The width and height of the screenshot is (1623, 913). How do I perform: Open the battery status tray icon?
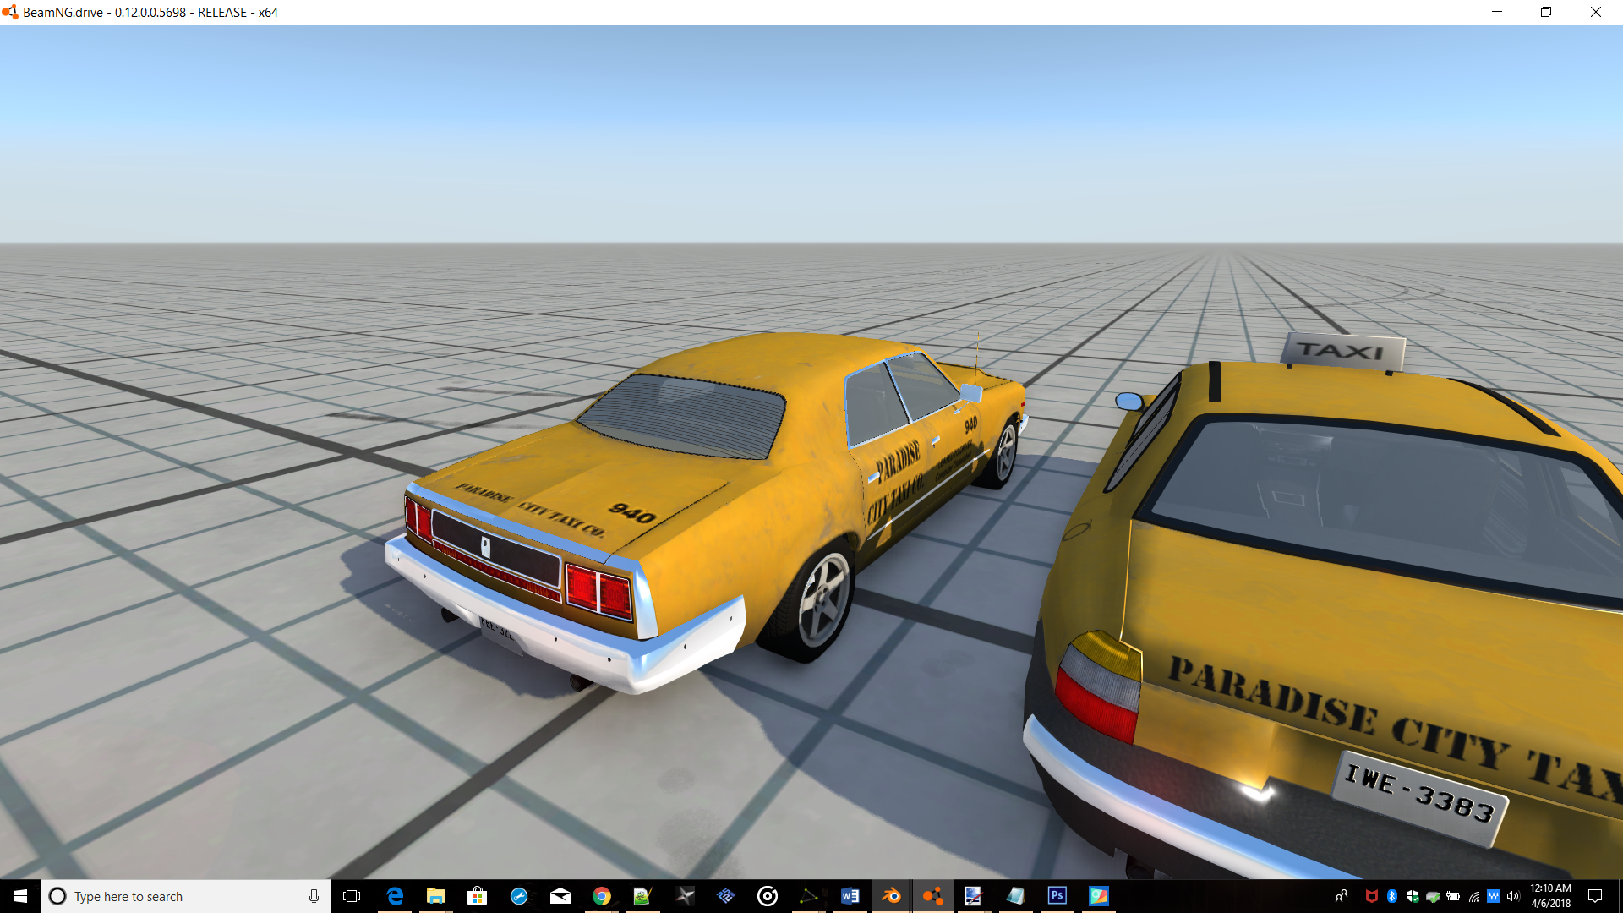[1453, 896]
